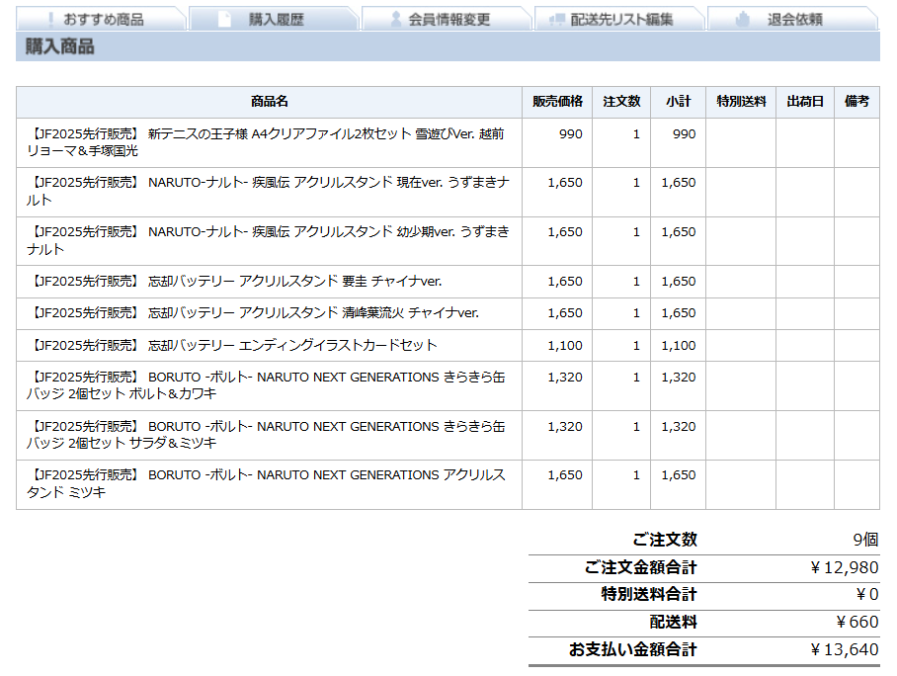
Task: Open the 退会依頼 tab
Action: 793,19
